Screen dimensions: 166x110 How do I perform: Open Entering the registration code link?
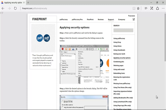(122, 78)
